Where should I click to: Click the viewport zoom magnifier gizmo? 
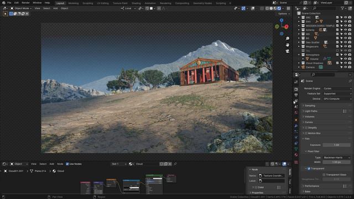tap(288, 39)
